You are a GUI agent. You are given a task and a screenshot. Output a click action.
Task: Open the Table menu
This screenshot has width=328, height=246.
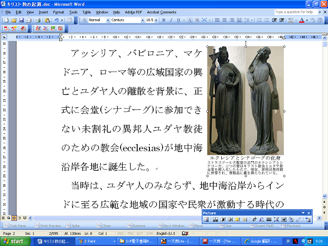tap(86, 12)
